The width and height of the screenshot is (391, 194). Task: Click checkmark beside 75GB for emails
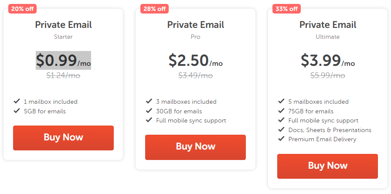(x=281, y=111)
